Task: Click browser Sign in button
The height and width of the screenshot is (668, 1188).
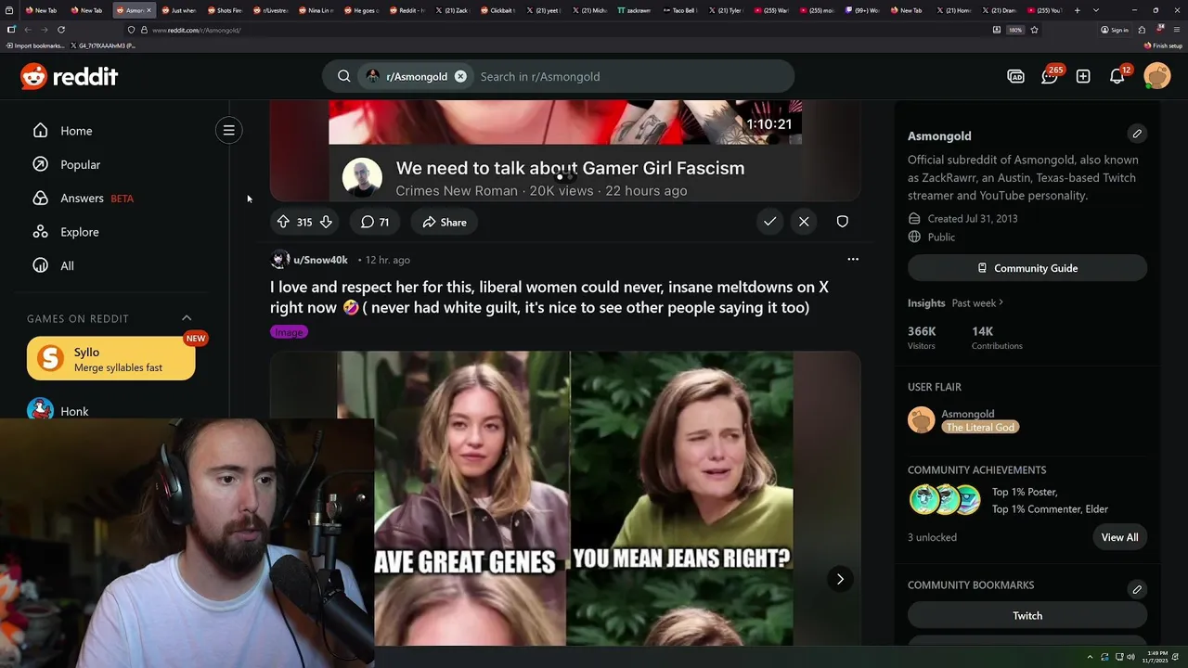Action: pos(1115,30)
